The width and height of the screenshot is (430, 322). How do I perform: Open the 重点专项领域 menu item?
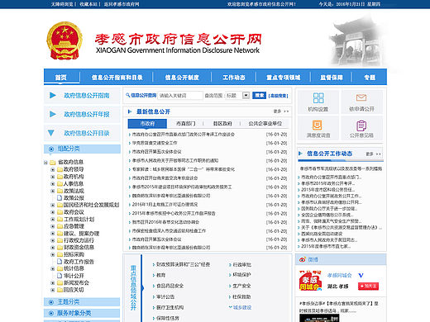pos(284,78)
